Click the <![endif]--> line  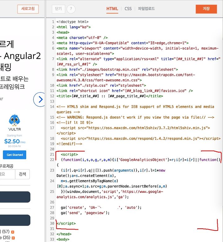(69, 144)
